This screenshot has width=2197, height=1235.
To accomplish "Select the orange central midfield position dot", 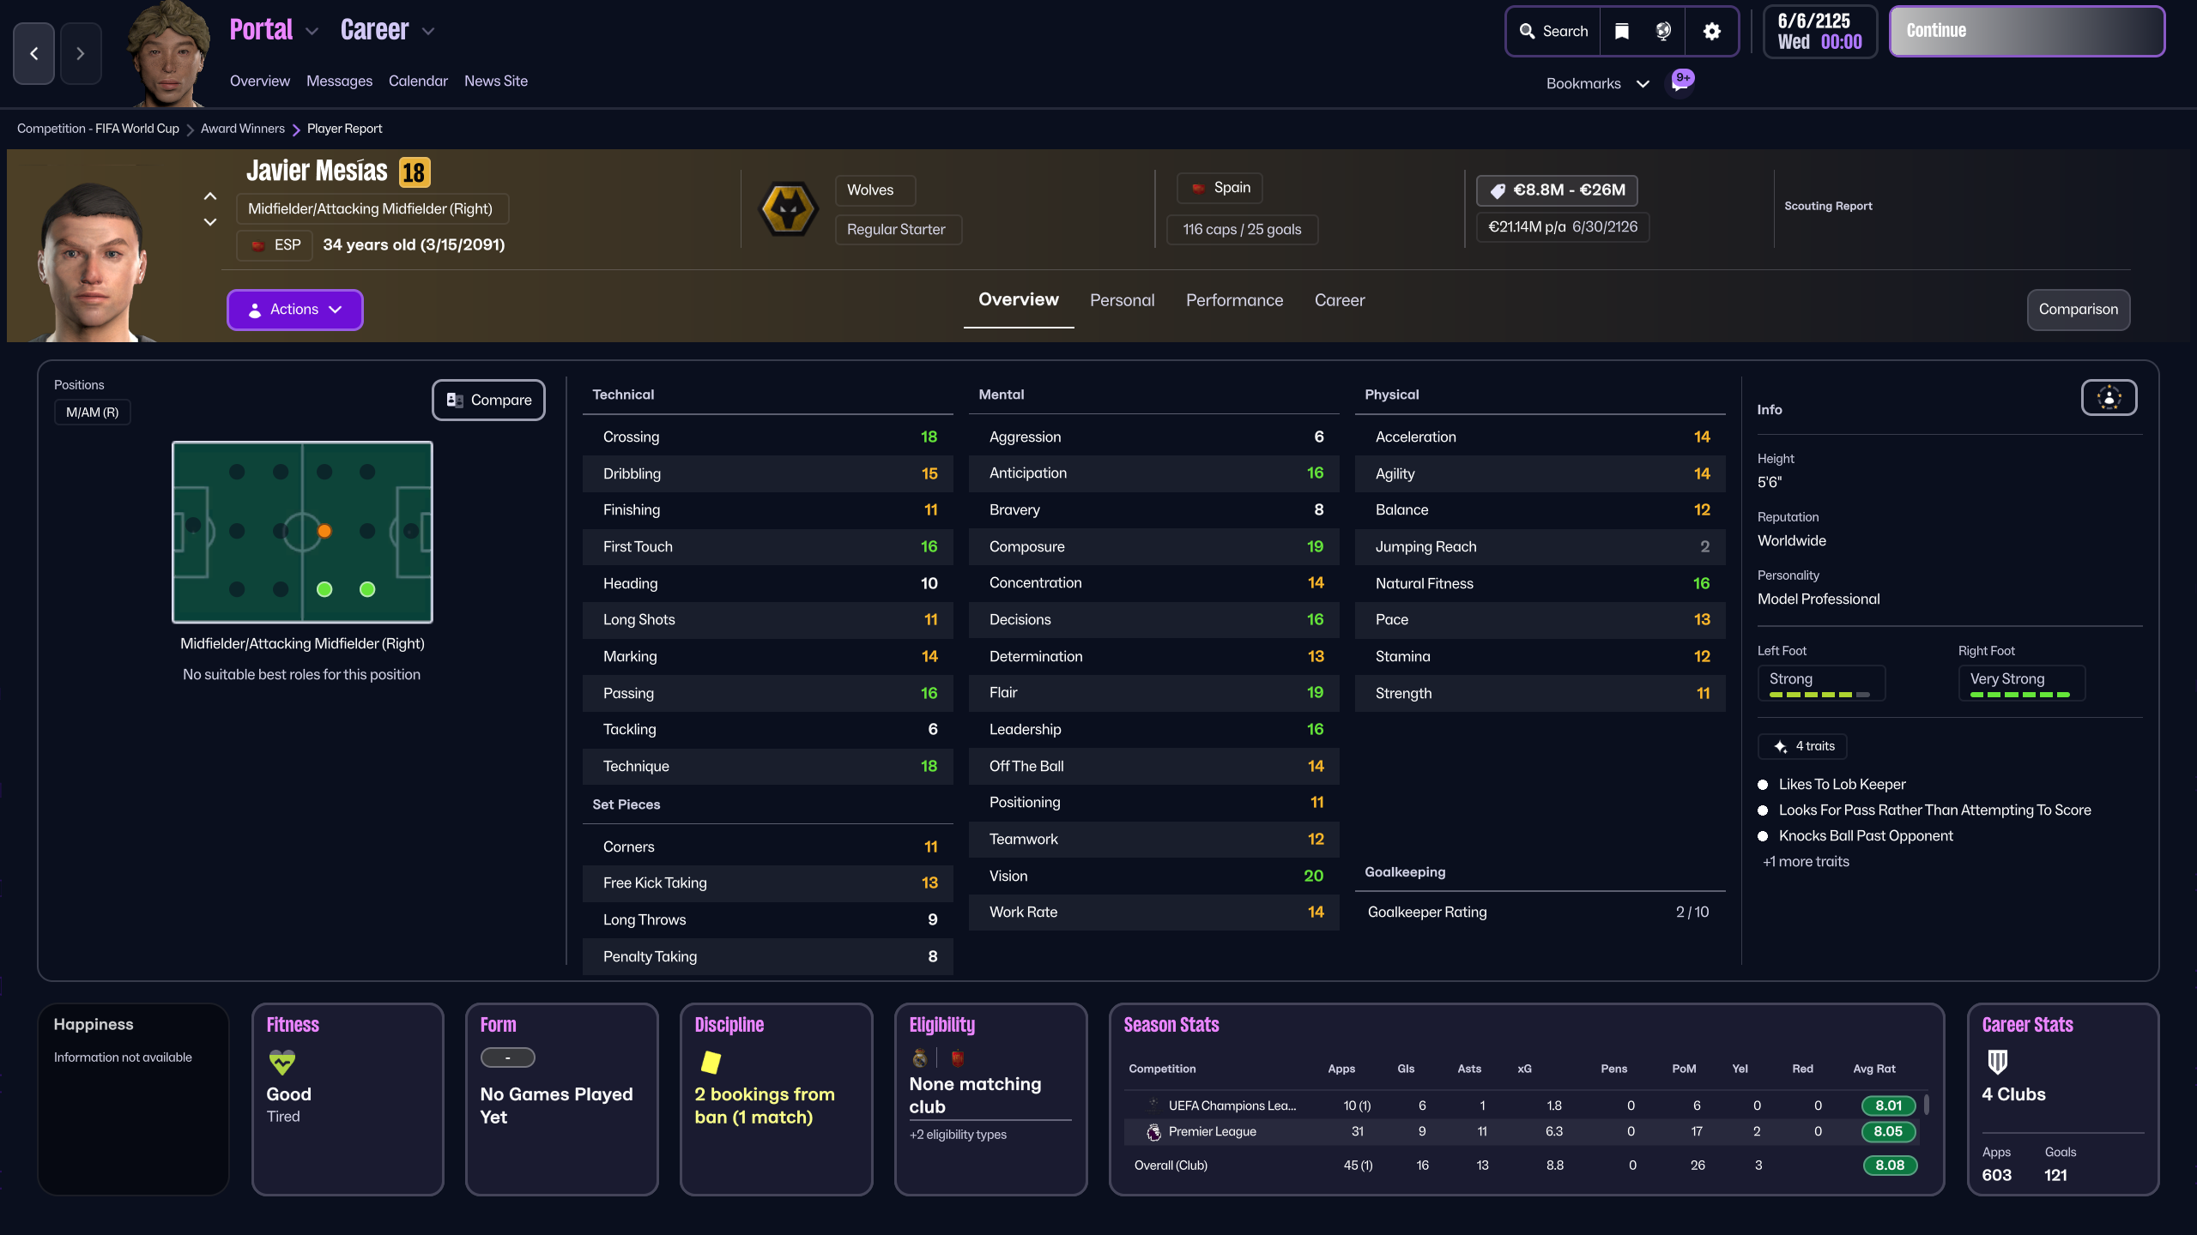I will coord(324,531).
